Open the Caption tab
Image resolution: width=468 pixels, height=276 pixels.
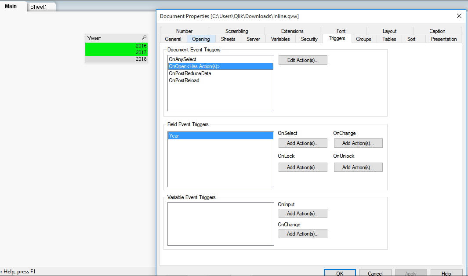pyautogui.click(x=437, y=31)
